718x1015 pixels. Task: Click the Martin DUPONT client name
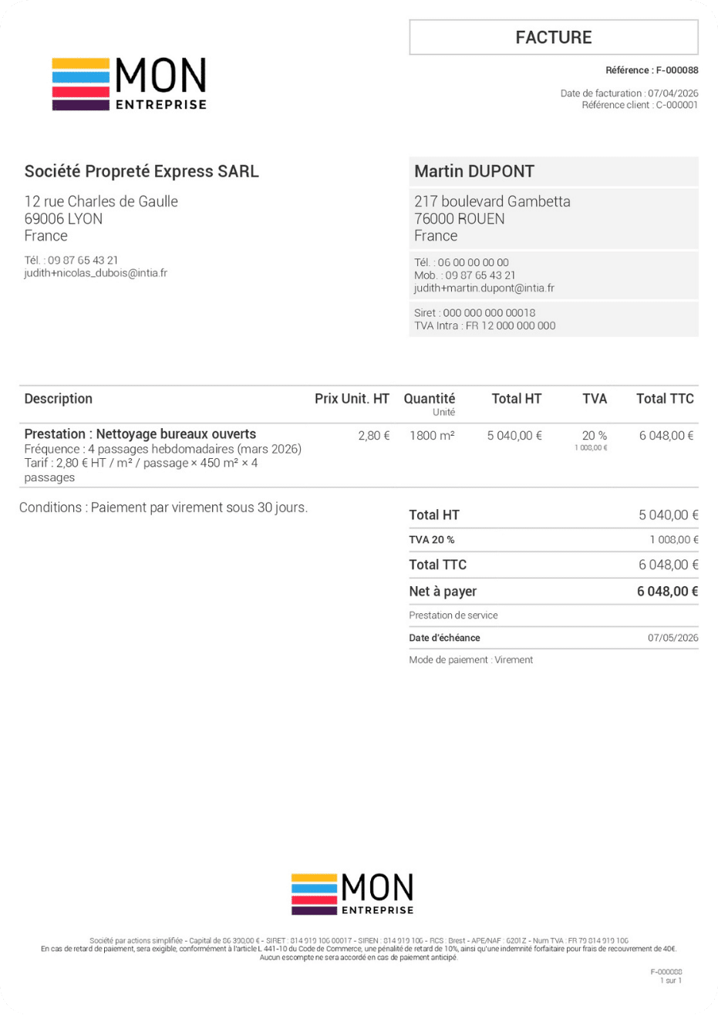pyautogui.click(x=474, y=171)
